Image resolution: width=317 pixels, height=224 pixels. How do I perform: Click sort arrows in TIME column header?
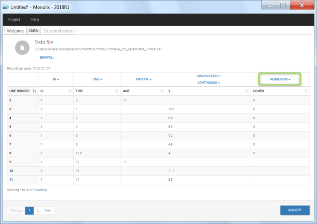coord(117,91)
